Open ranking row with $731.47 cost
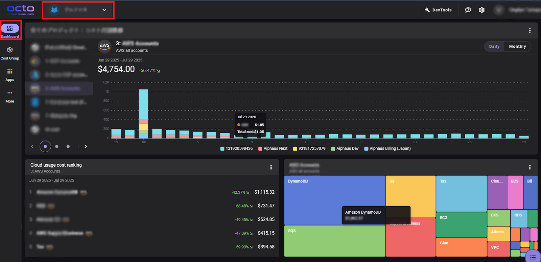541x262 pixels. [x=152, y=206]
